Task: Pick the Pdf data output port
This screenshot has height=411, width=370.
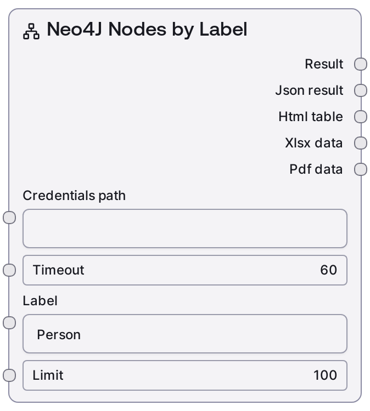Action: (360, 169)
